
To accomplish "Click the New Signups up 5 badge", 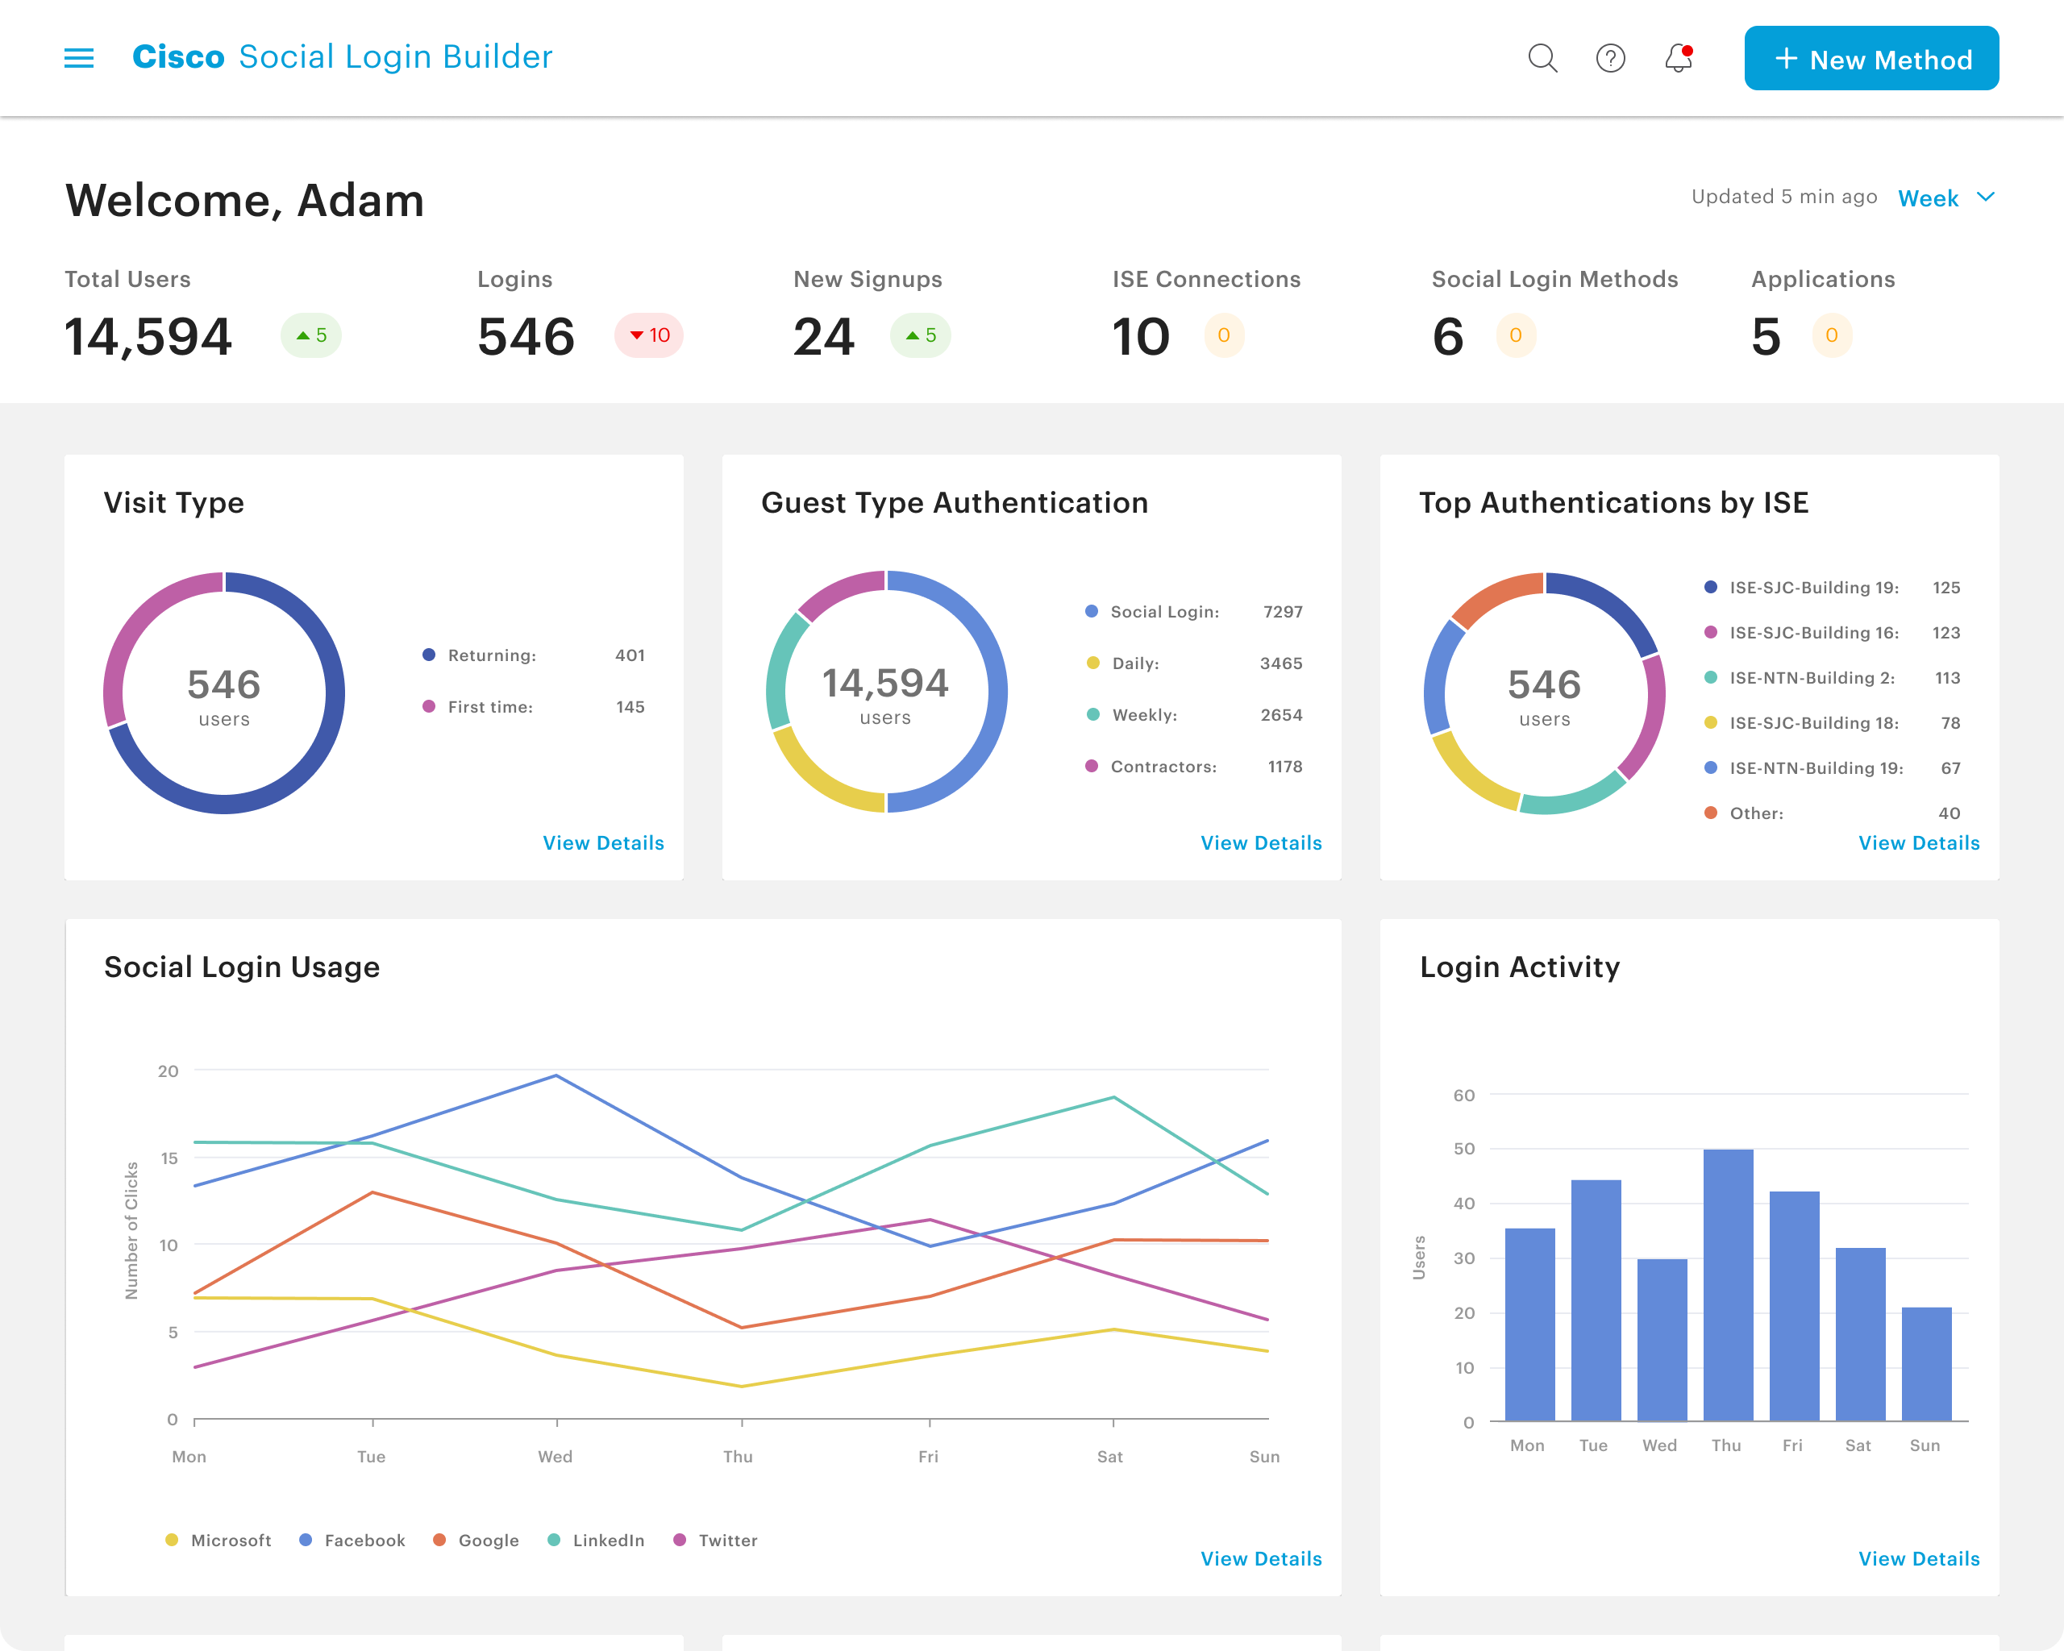I will pyautogui.click(x=921, y=336).
